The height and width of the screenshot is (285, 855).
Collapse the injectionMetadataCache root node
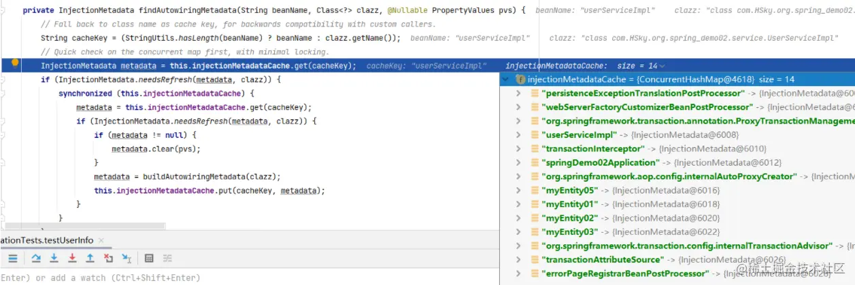(505, 79)
